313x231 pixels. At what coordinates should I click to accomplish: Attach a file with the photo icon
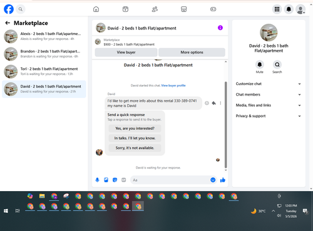(x=106, y=180)
